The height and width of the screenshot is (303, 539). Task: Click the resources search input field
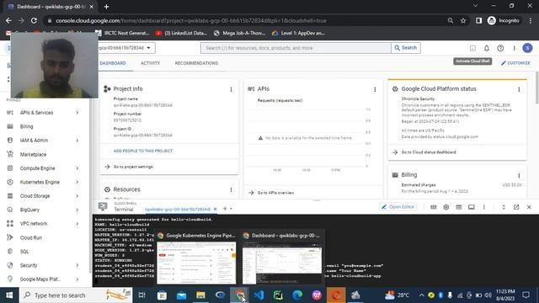click(x=296, y=48)
